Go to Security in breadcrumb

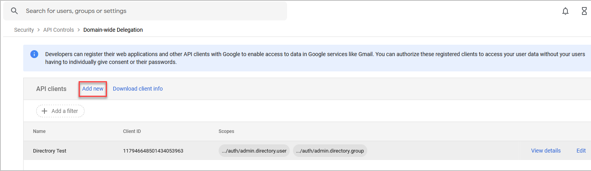point(24,30)
